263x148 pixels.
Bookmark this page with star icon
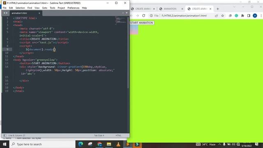[223, 16]
